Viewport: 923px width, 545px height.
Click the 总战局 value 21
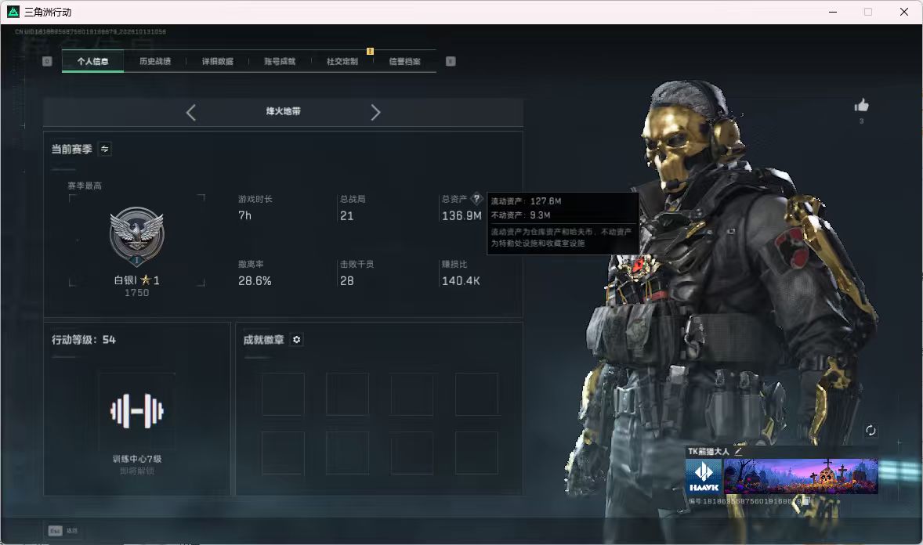347,216
